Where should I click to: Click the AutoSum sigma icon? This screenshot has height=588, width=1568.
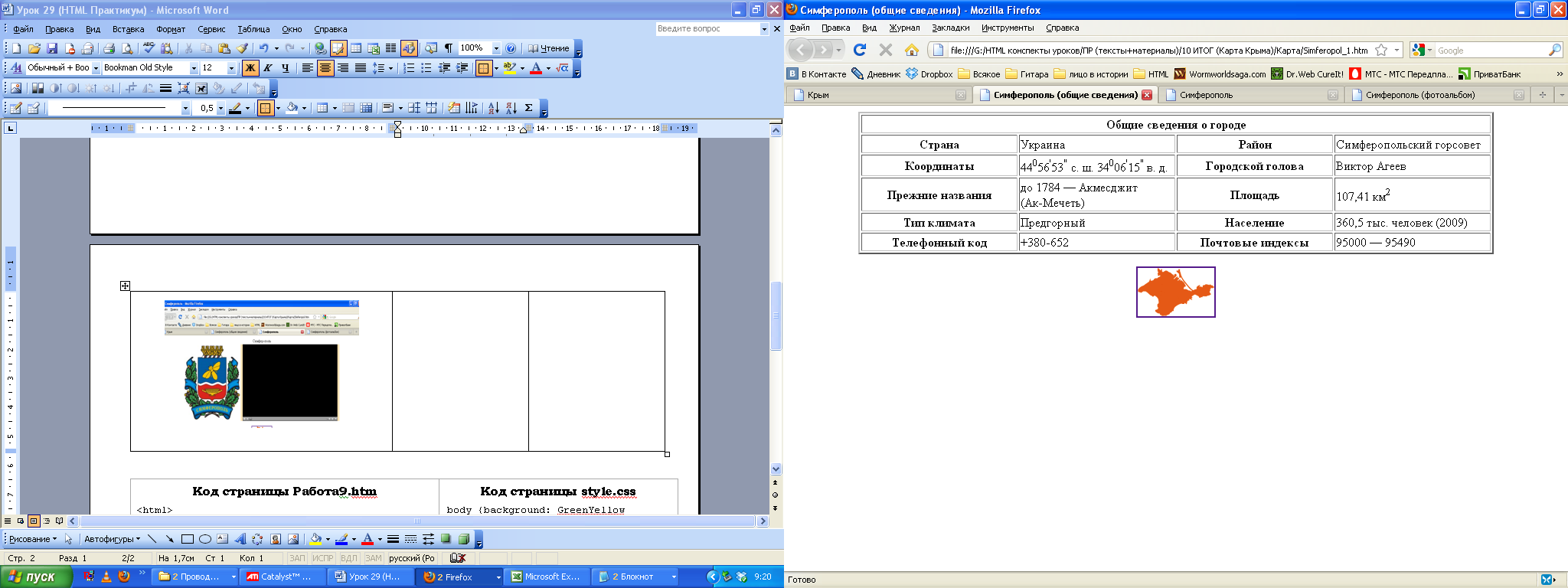click(x=528, y=108)
